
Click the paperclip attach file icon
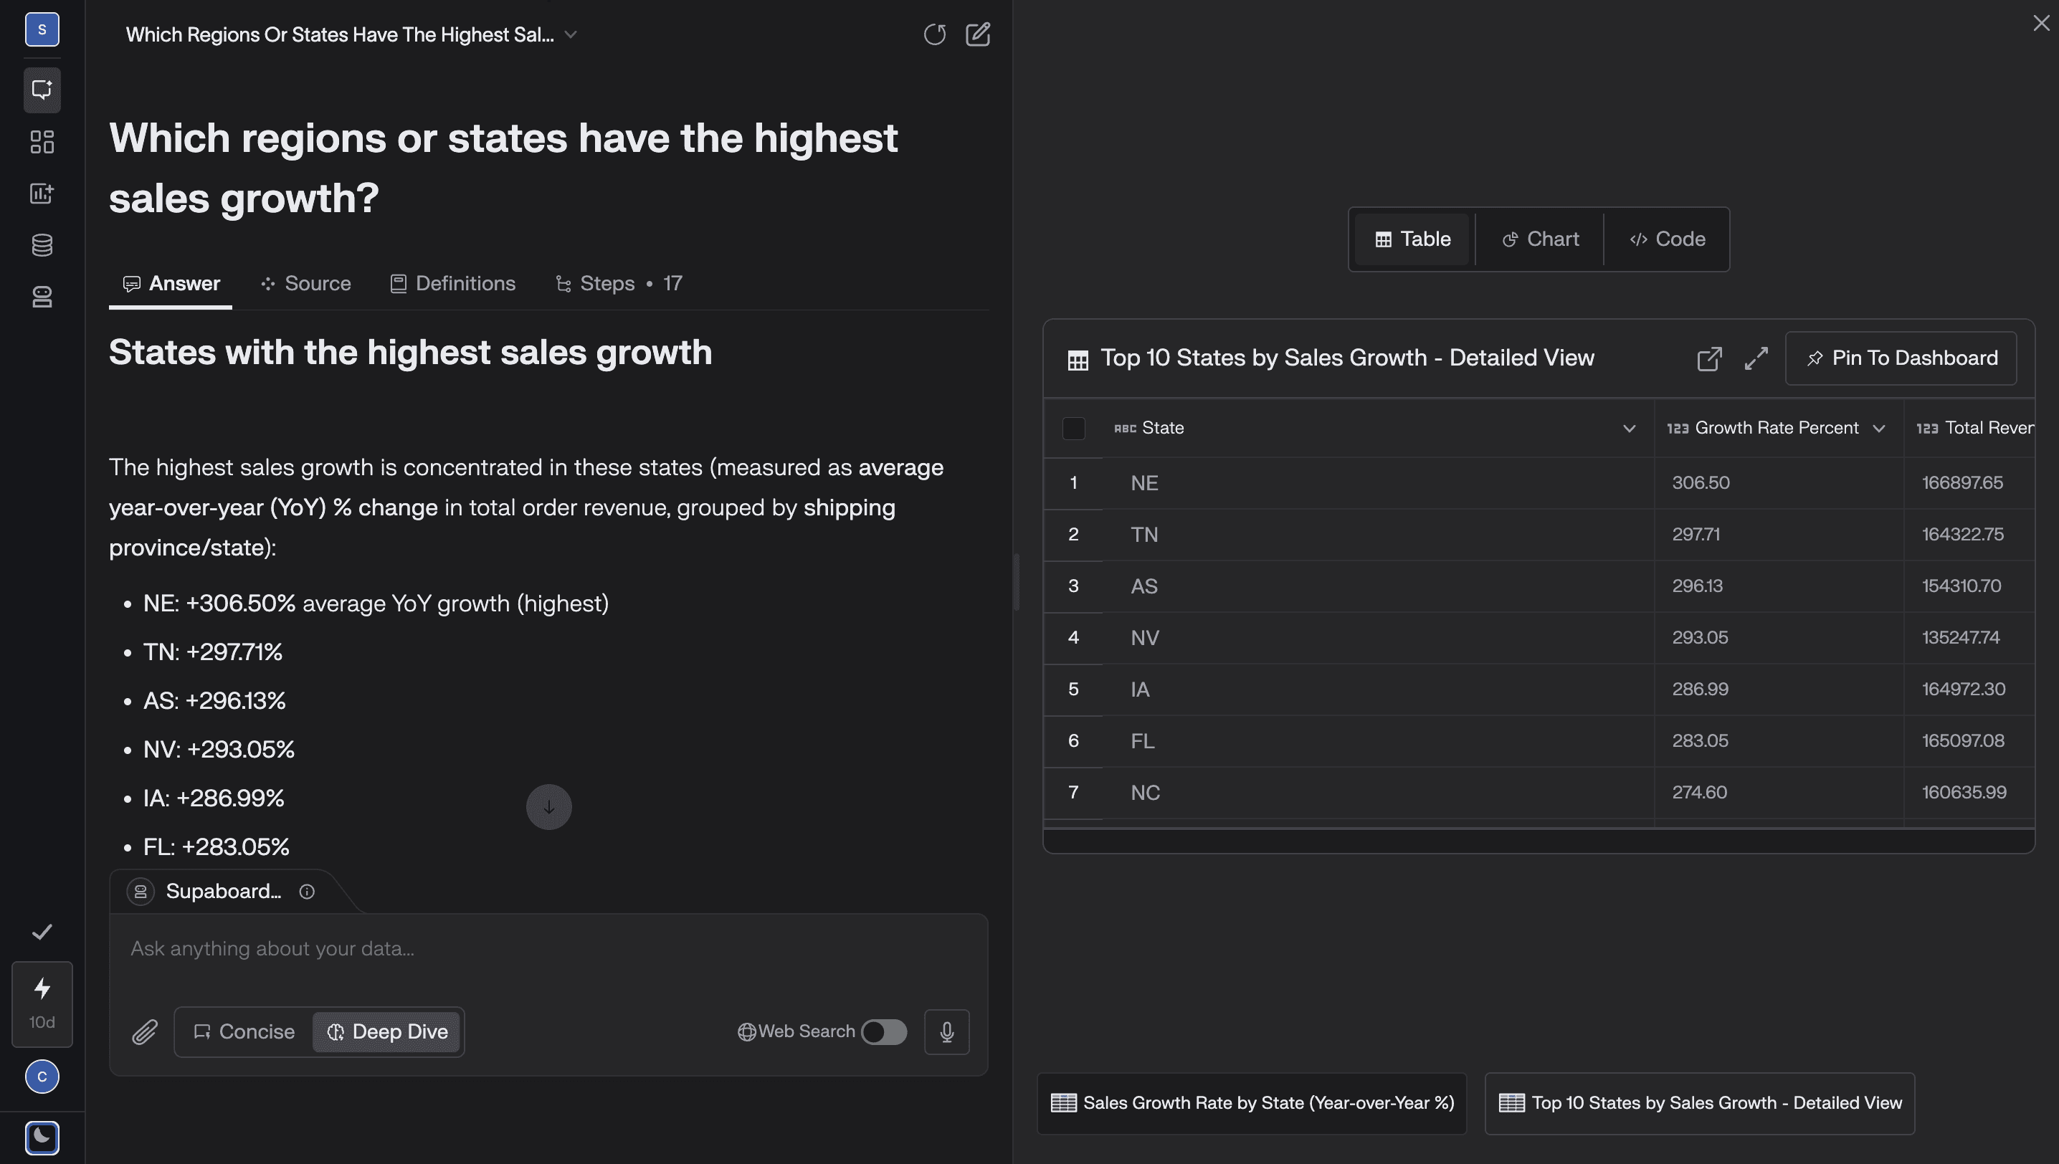click(x=145, y=1031)
